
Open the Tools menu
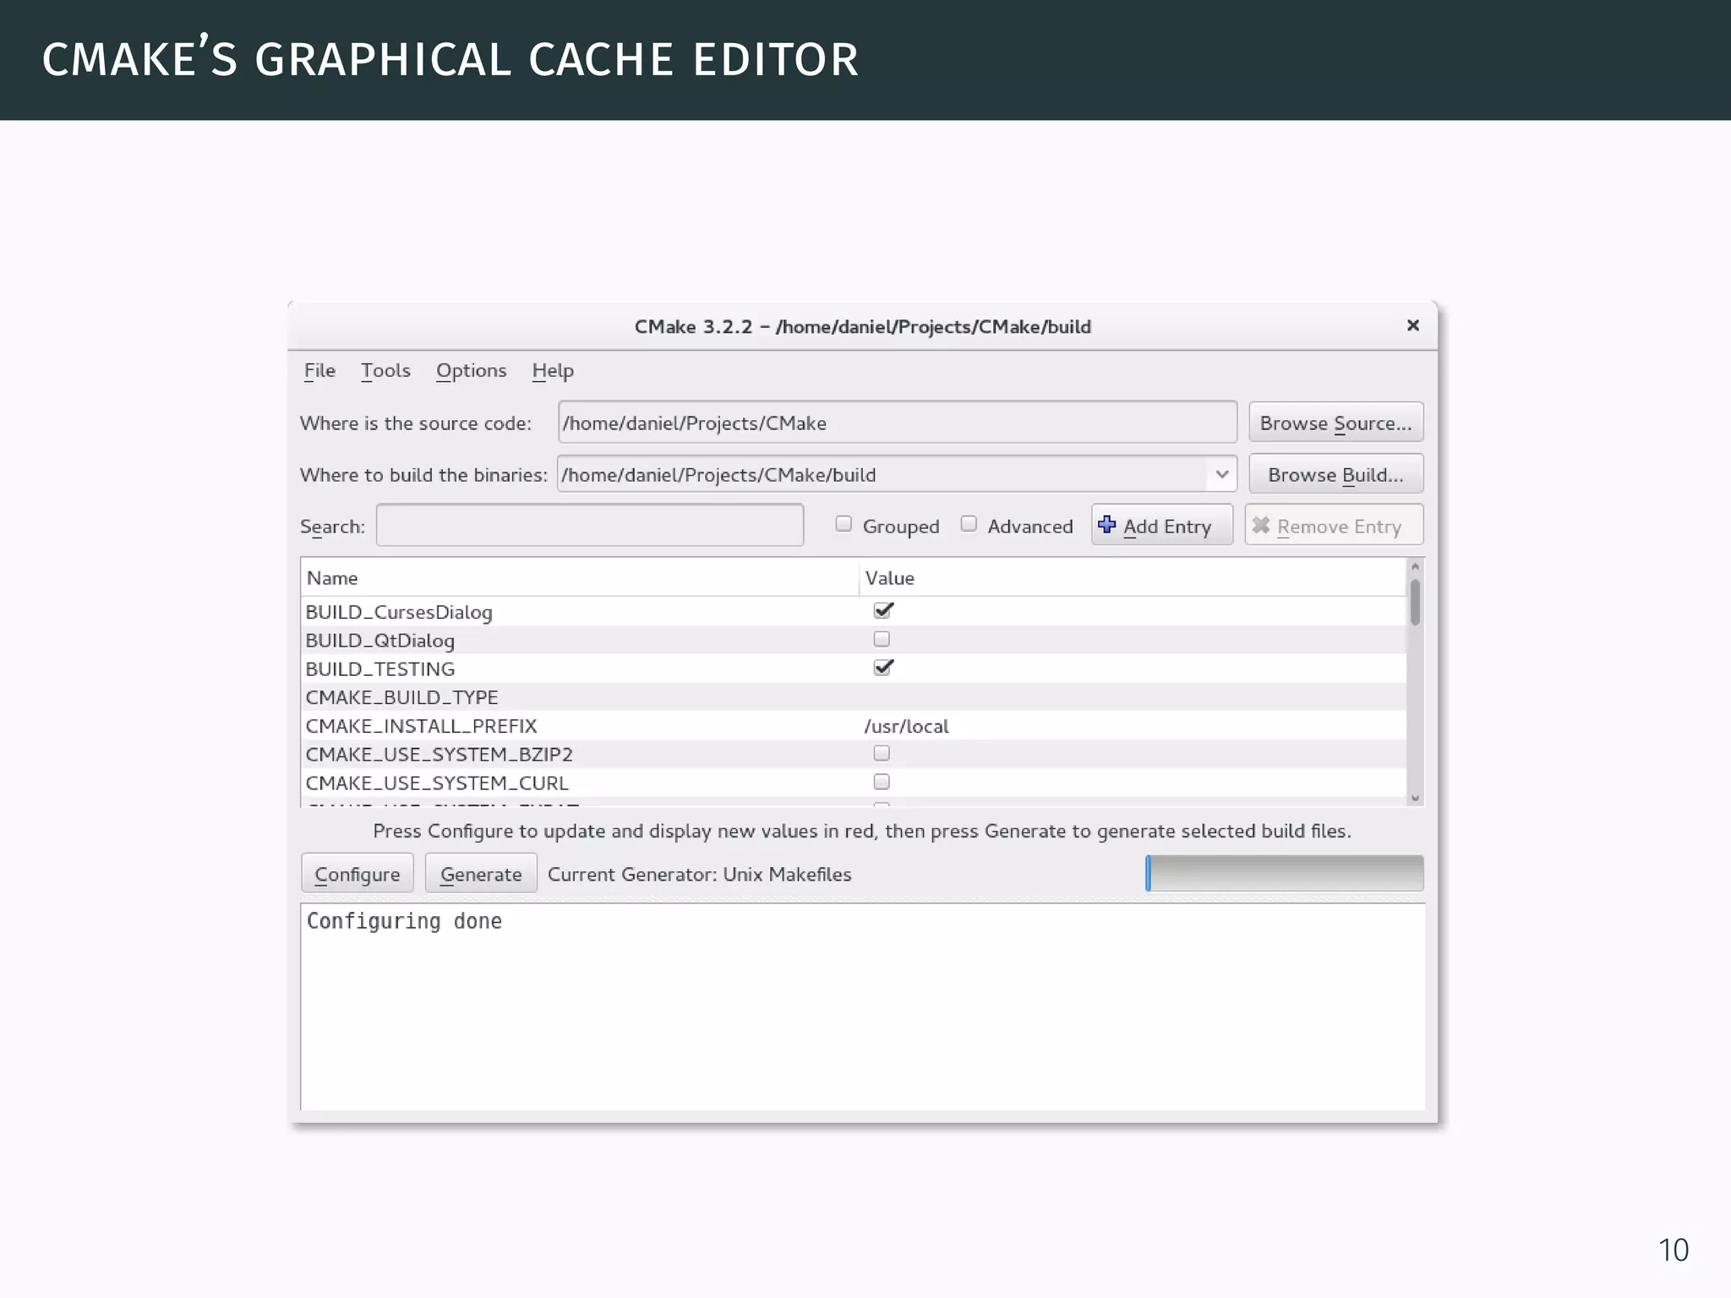pos(385,371)
